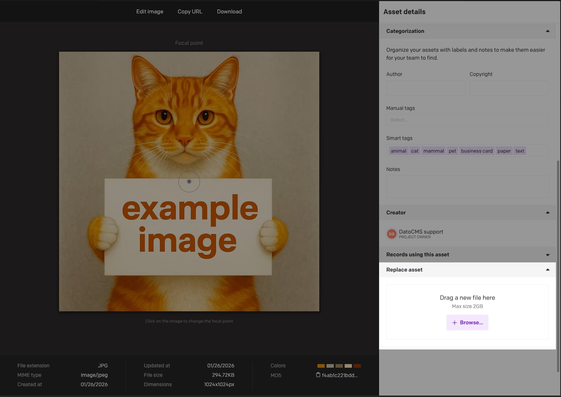Click the MD5 clipboard copy icon

coord(318,375)
